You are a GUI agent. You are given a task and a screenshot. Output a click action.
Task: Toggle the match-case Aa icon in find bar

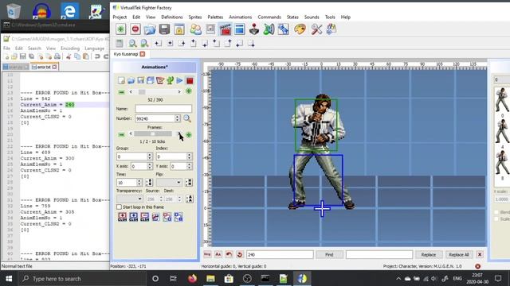coord(218,254)
